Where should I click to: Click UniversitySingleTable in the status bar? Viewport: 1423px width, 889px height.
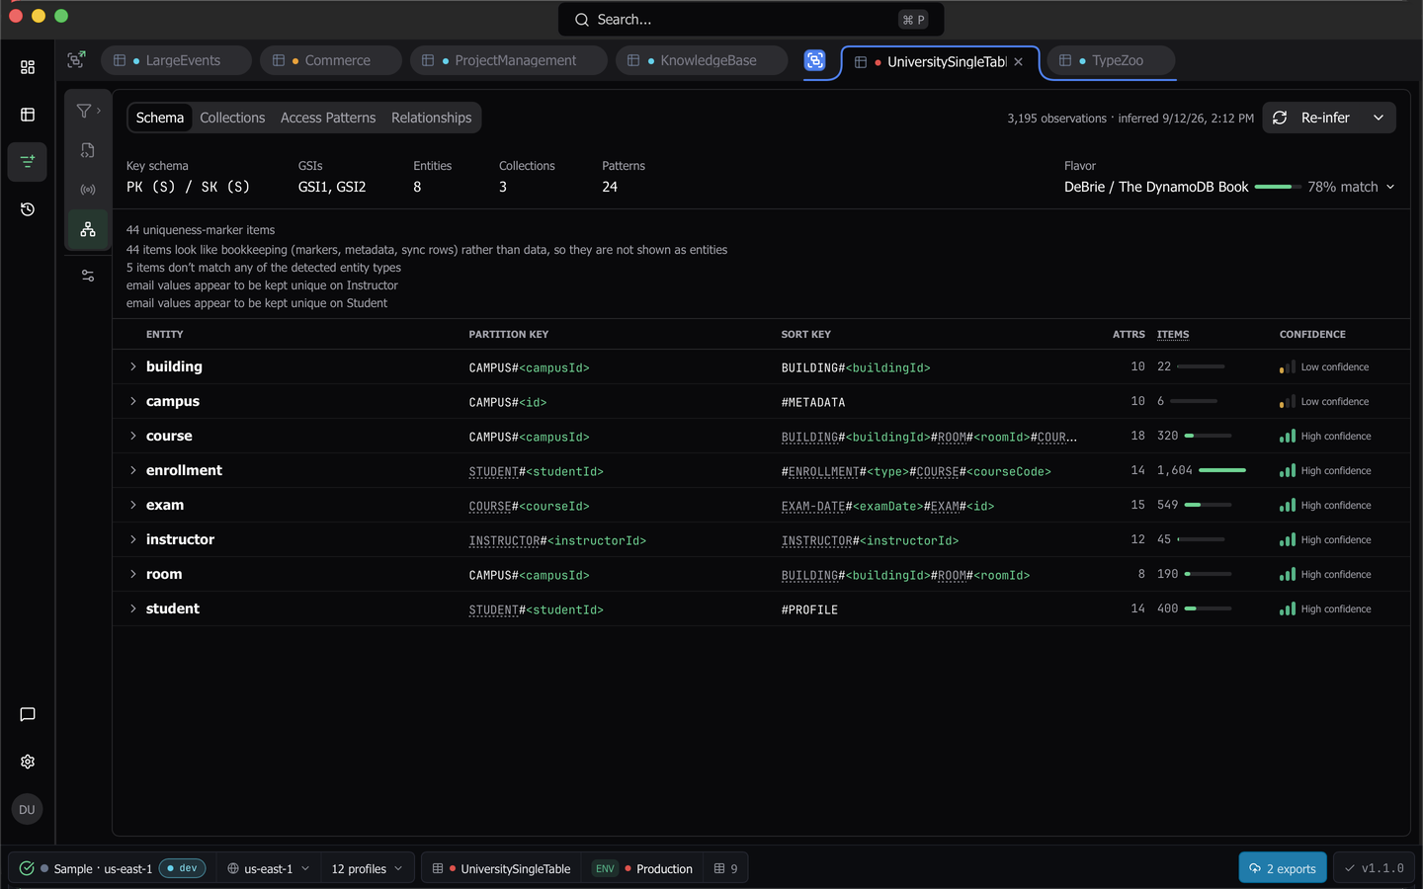click(x=515, y=869)
